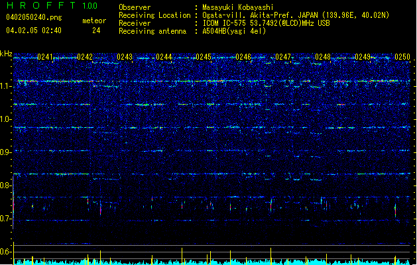Select the Ogata-vill. Akita-Pref. JAPAN location text
Image resolution: width=417 pixels, height=265 pixels.
296,15
